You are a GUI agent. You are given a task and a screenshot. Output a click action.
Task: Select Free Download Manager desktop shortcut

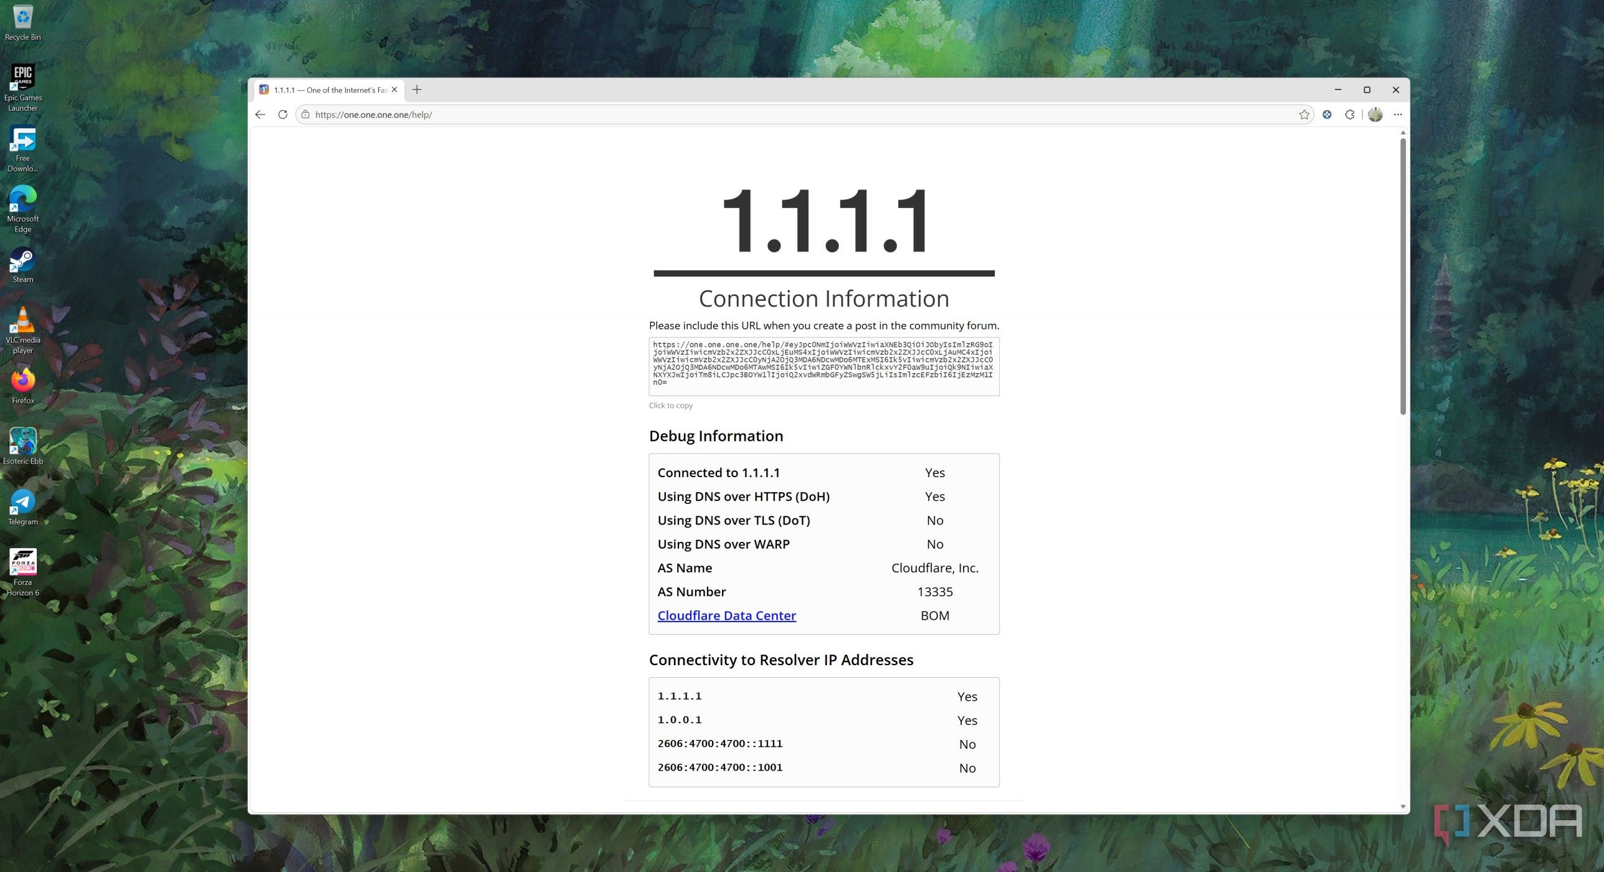23,148
